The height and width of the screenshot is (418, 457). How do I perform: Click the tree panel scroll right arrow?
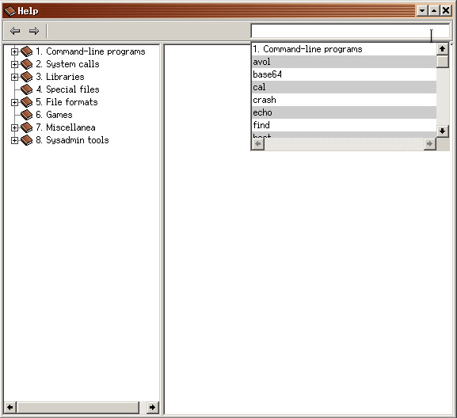[x=152, y=407]
